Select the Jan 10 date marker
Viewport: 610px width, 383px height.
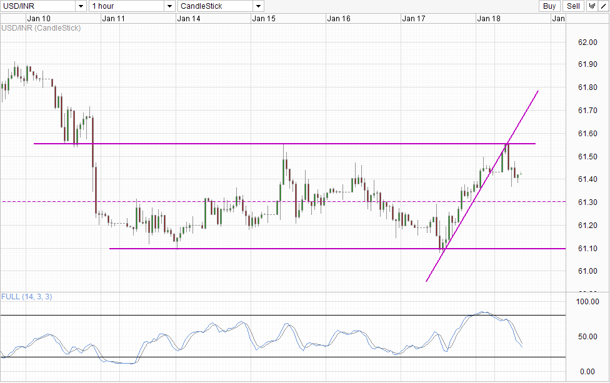click(39, 19)
